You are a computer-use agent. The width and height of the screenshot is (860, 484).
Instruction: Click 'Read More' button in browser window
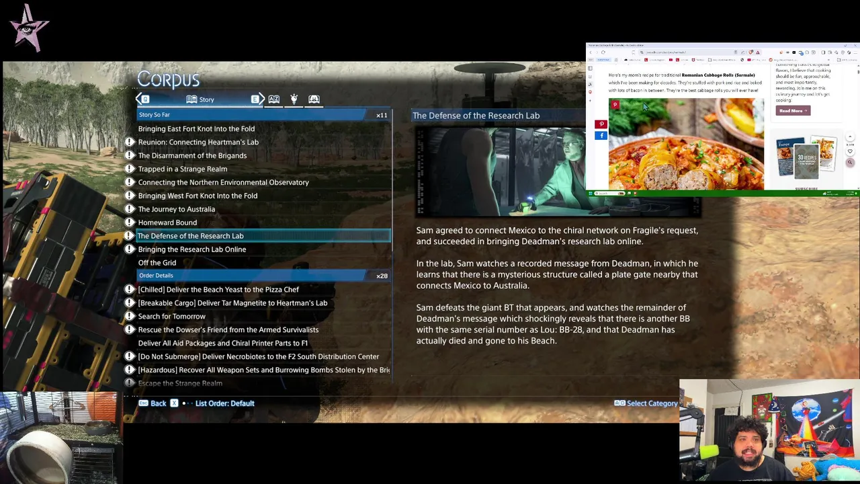pyautogui.click(x=793, y=111)
